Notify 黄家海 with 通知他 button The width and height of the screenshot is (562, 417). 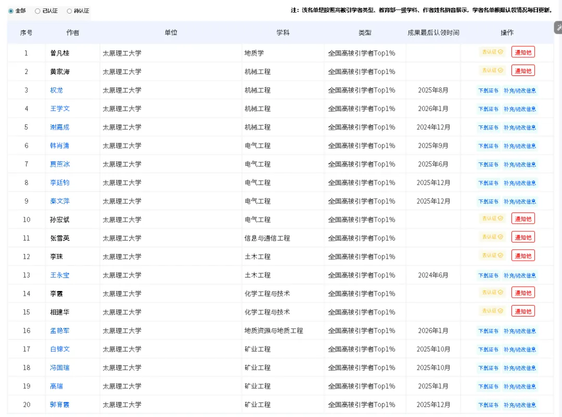(x=523, y=71)
